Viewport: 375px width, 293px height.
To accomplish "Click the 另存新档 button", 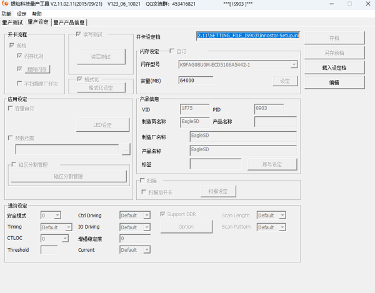I will click(x=334, y=52).
